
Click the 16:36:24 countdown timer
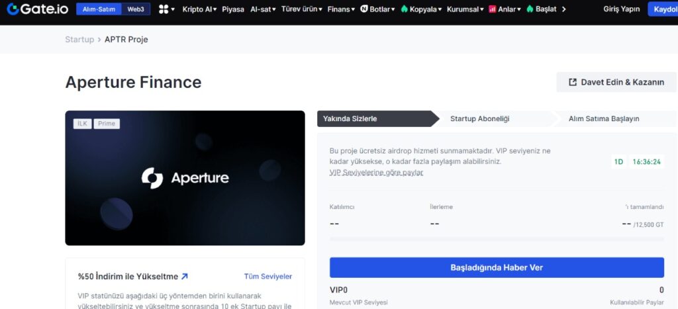pyautogui.click(x=646, y=162)
